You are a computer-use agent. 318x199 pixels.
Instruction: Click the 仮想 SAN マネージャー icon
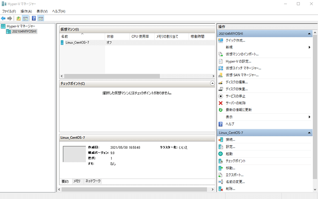pyautogui.click(x=221, y=75)
